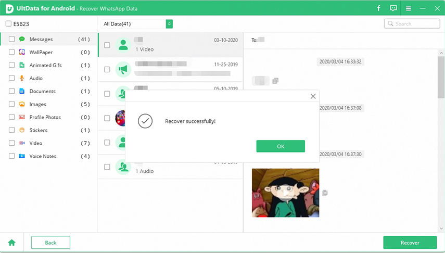Click the Home icon at bottom left
This screenshot has height=253, width=445.
pyautogui.click(x=11, y=243)
